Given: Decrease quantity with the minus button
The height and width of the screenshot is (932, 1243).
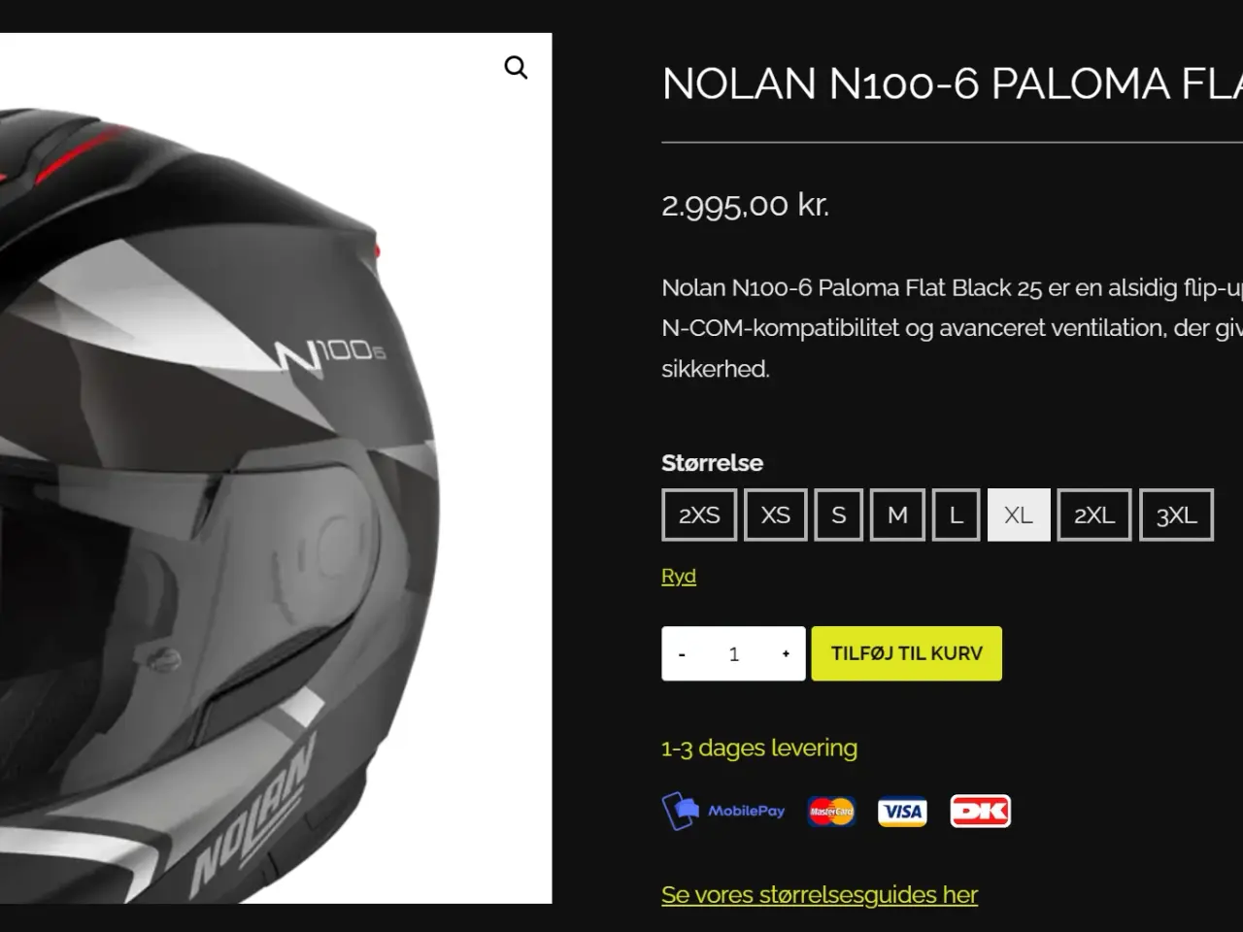Looking at the screenshot, I should [682, 654].
